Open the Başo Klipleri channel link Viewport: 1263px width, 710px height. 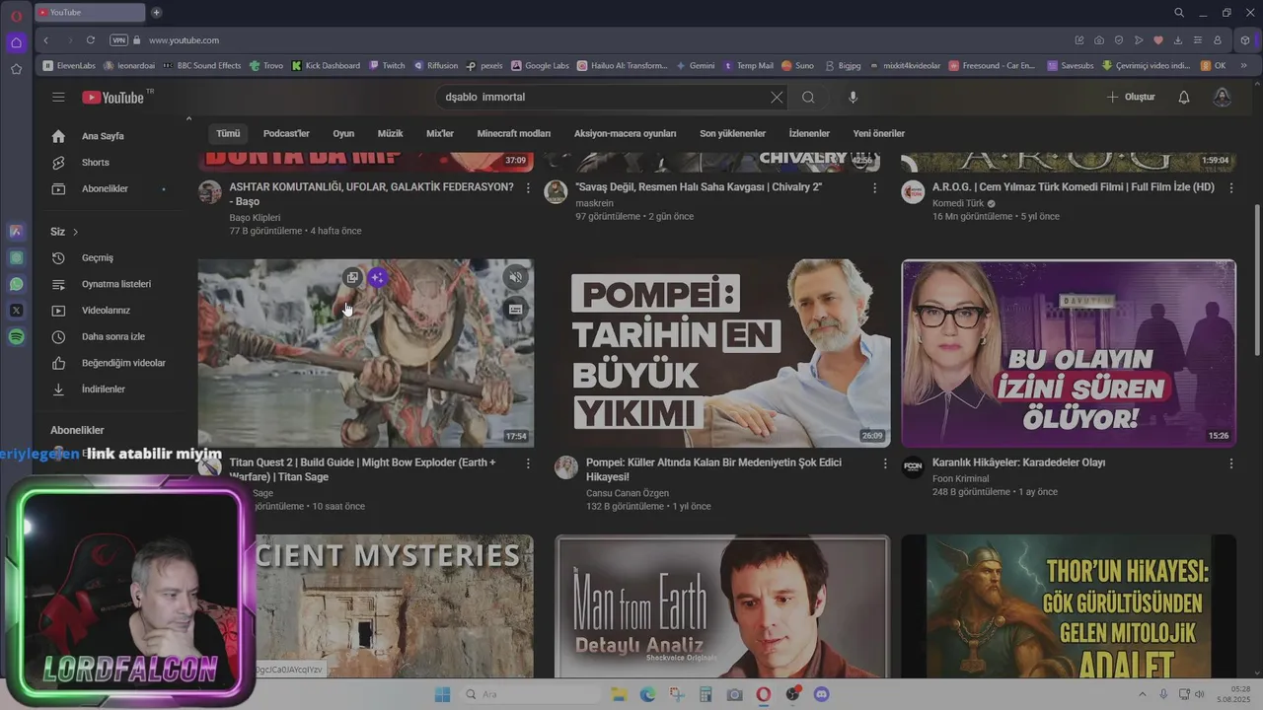[x=255, y=218]
